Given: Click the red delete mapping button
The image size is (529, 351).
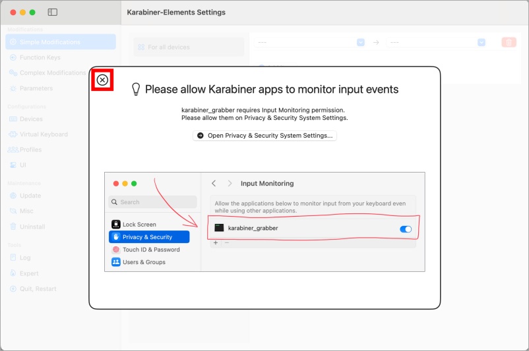Looking at the screenshot, I should pos(509,42).
